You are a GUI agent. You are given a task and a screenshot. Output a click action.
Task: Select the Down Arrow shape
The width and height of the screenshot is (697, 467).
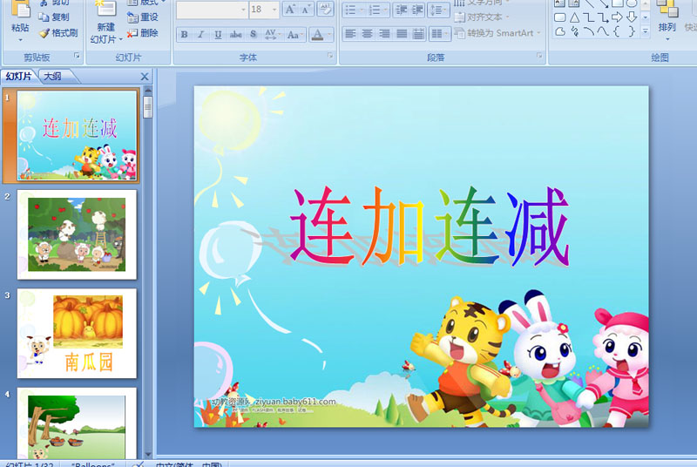(x=632, y=17)
